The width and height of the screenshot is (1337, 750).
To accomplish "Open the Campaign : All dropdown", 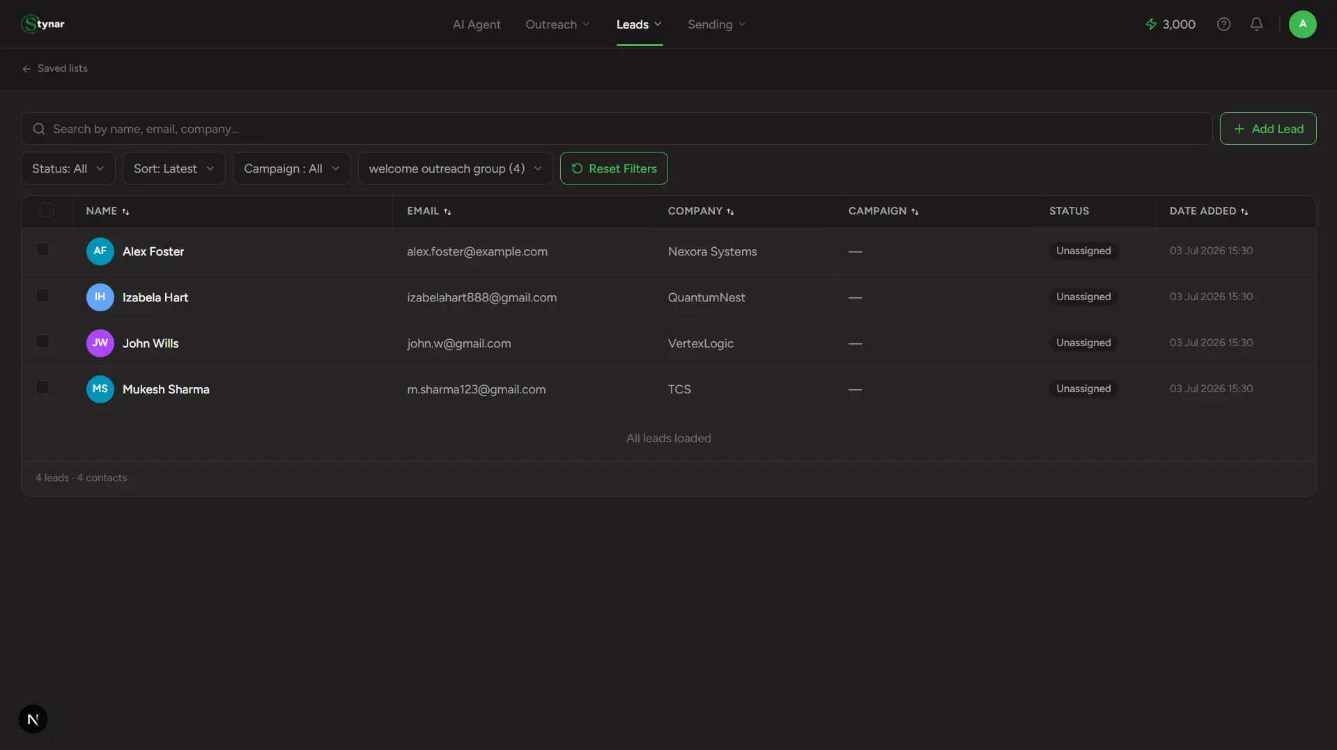I will pyautogui.click(x=292, y=169).
